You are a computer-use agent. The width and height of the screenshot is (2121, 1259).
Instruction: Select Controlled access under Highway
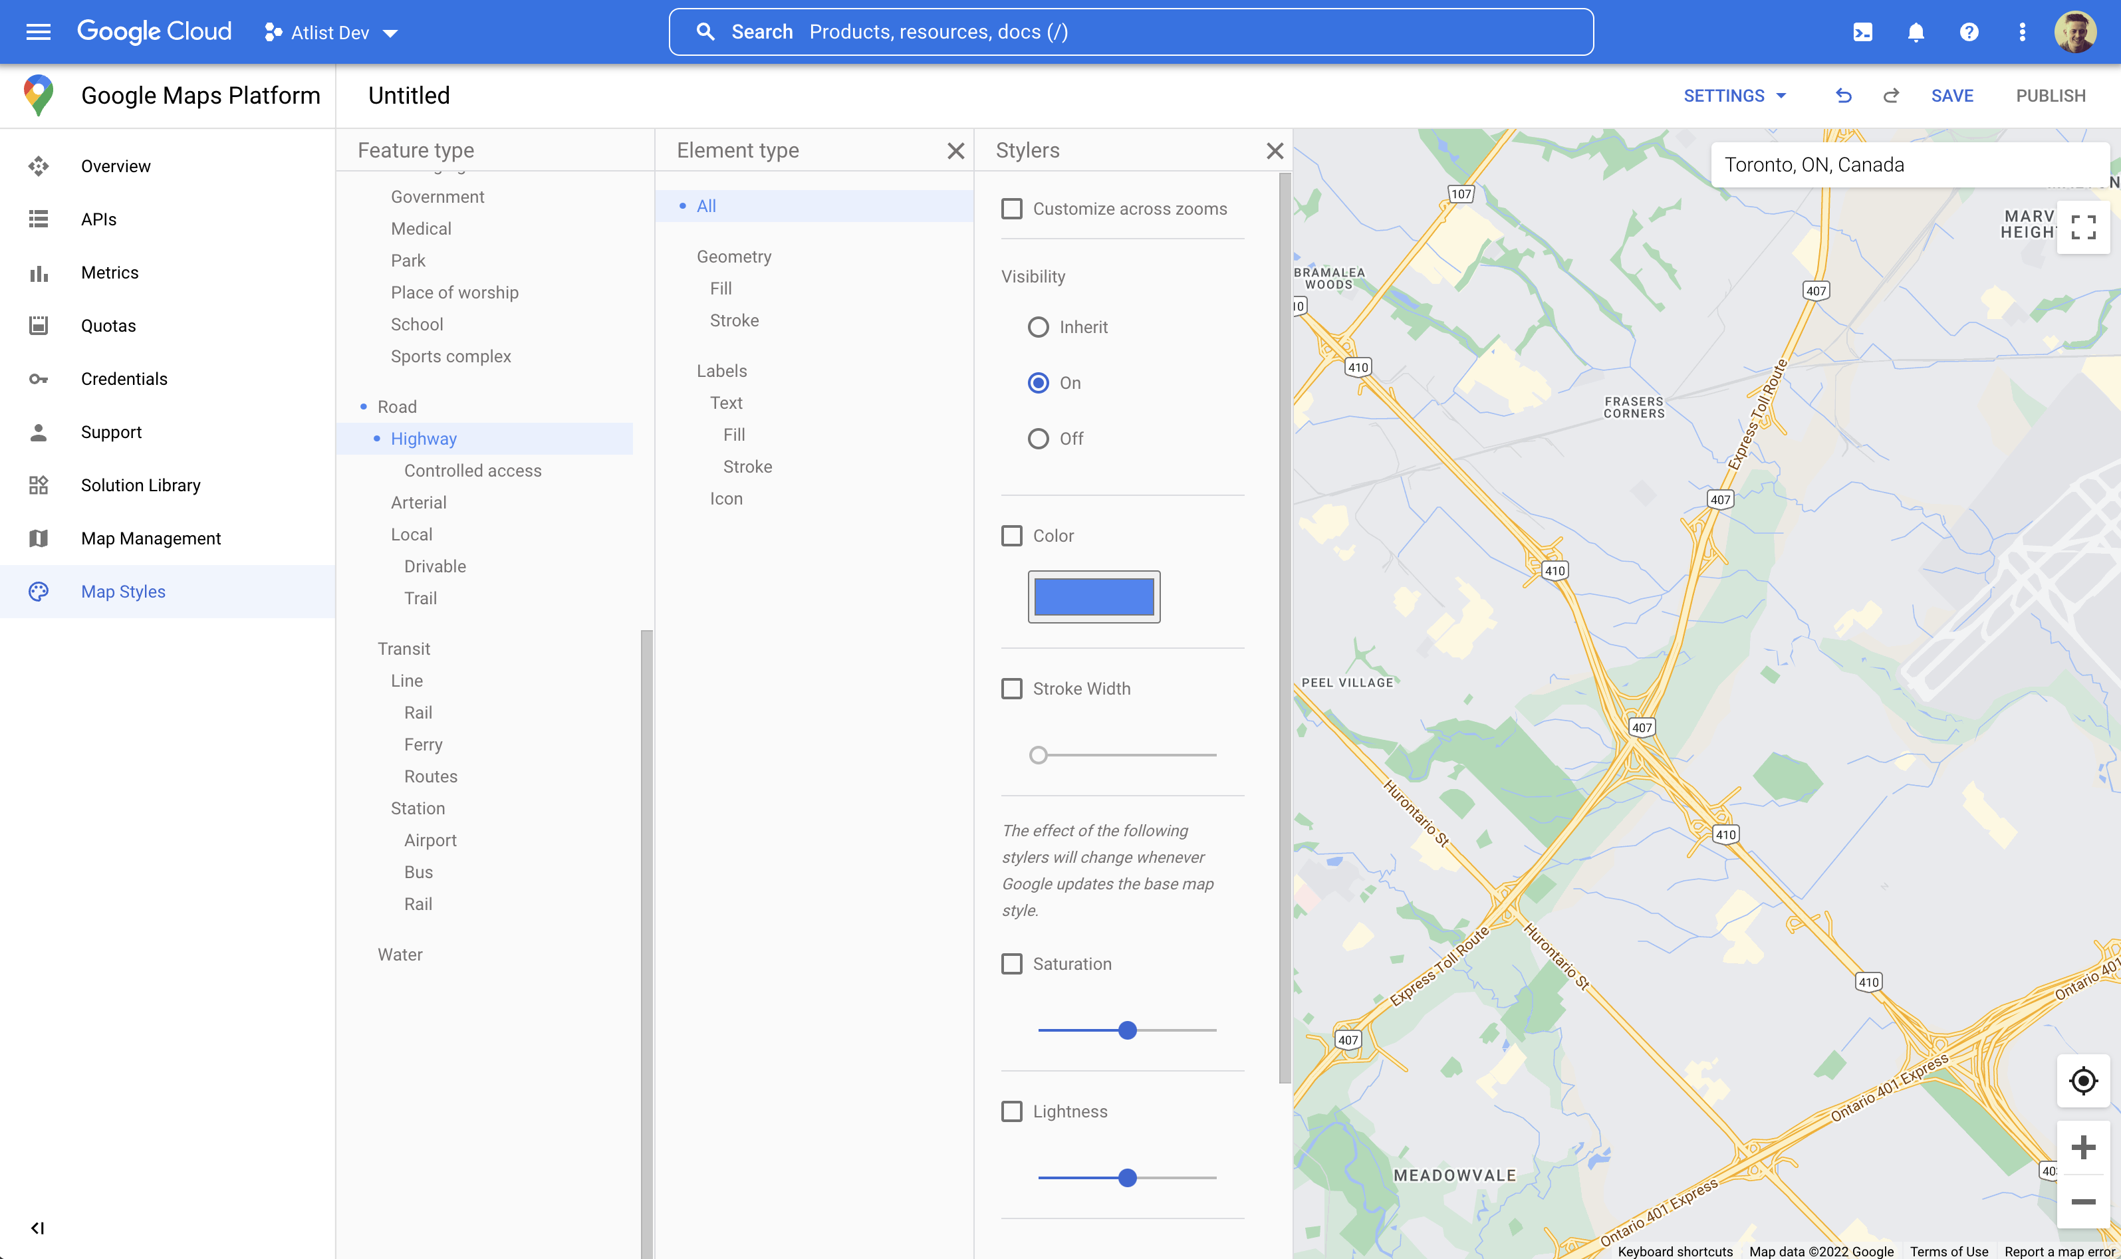[x=473, y=470]
